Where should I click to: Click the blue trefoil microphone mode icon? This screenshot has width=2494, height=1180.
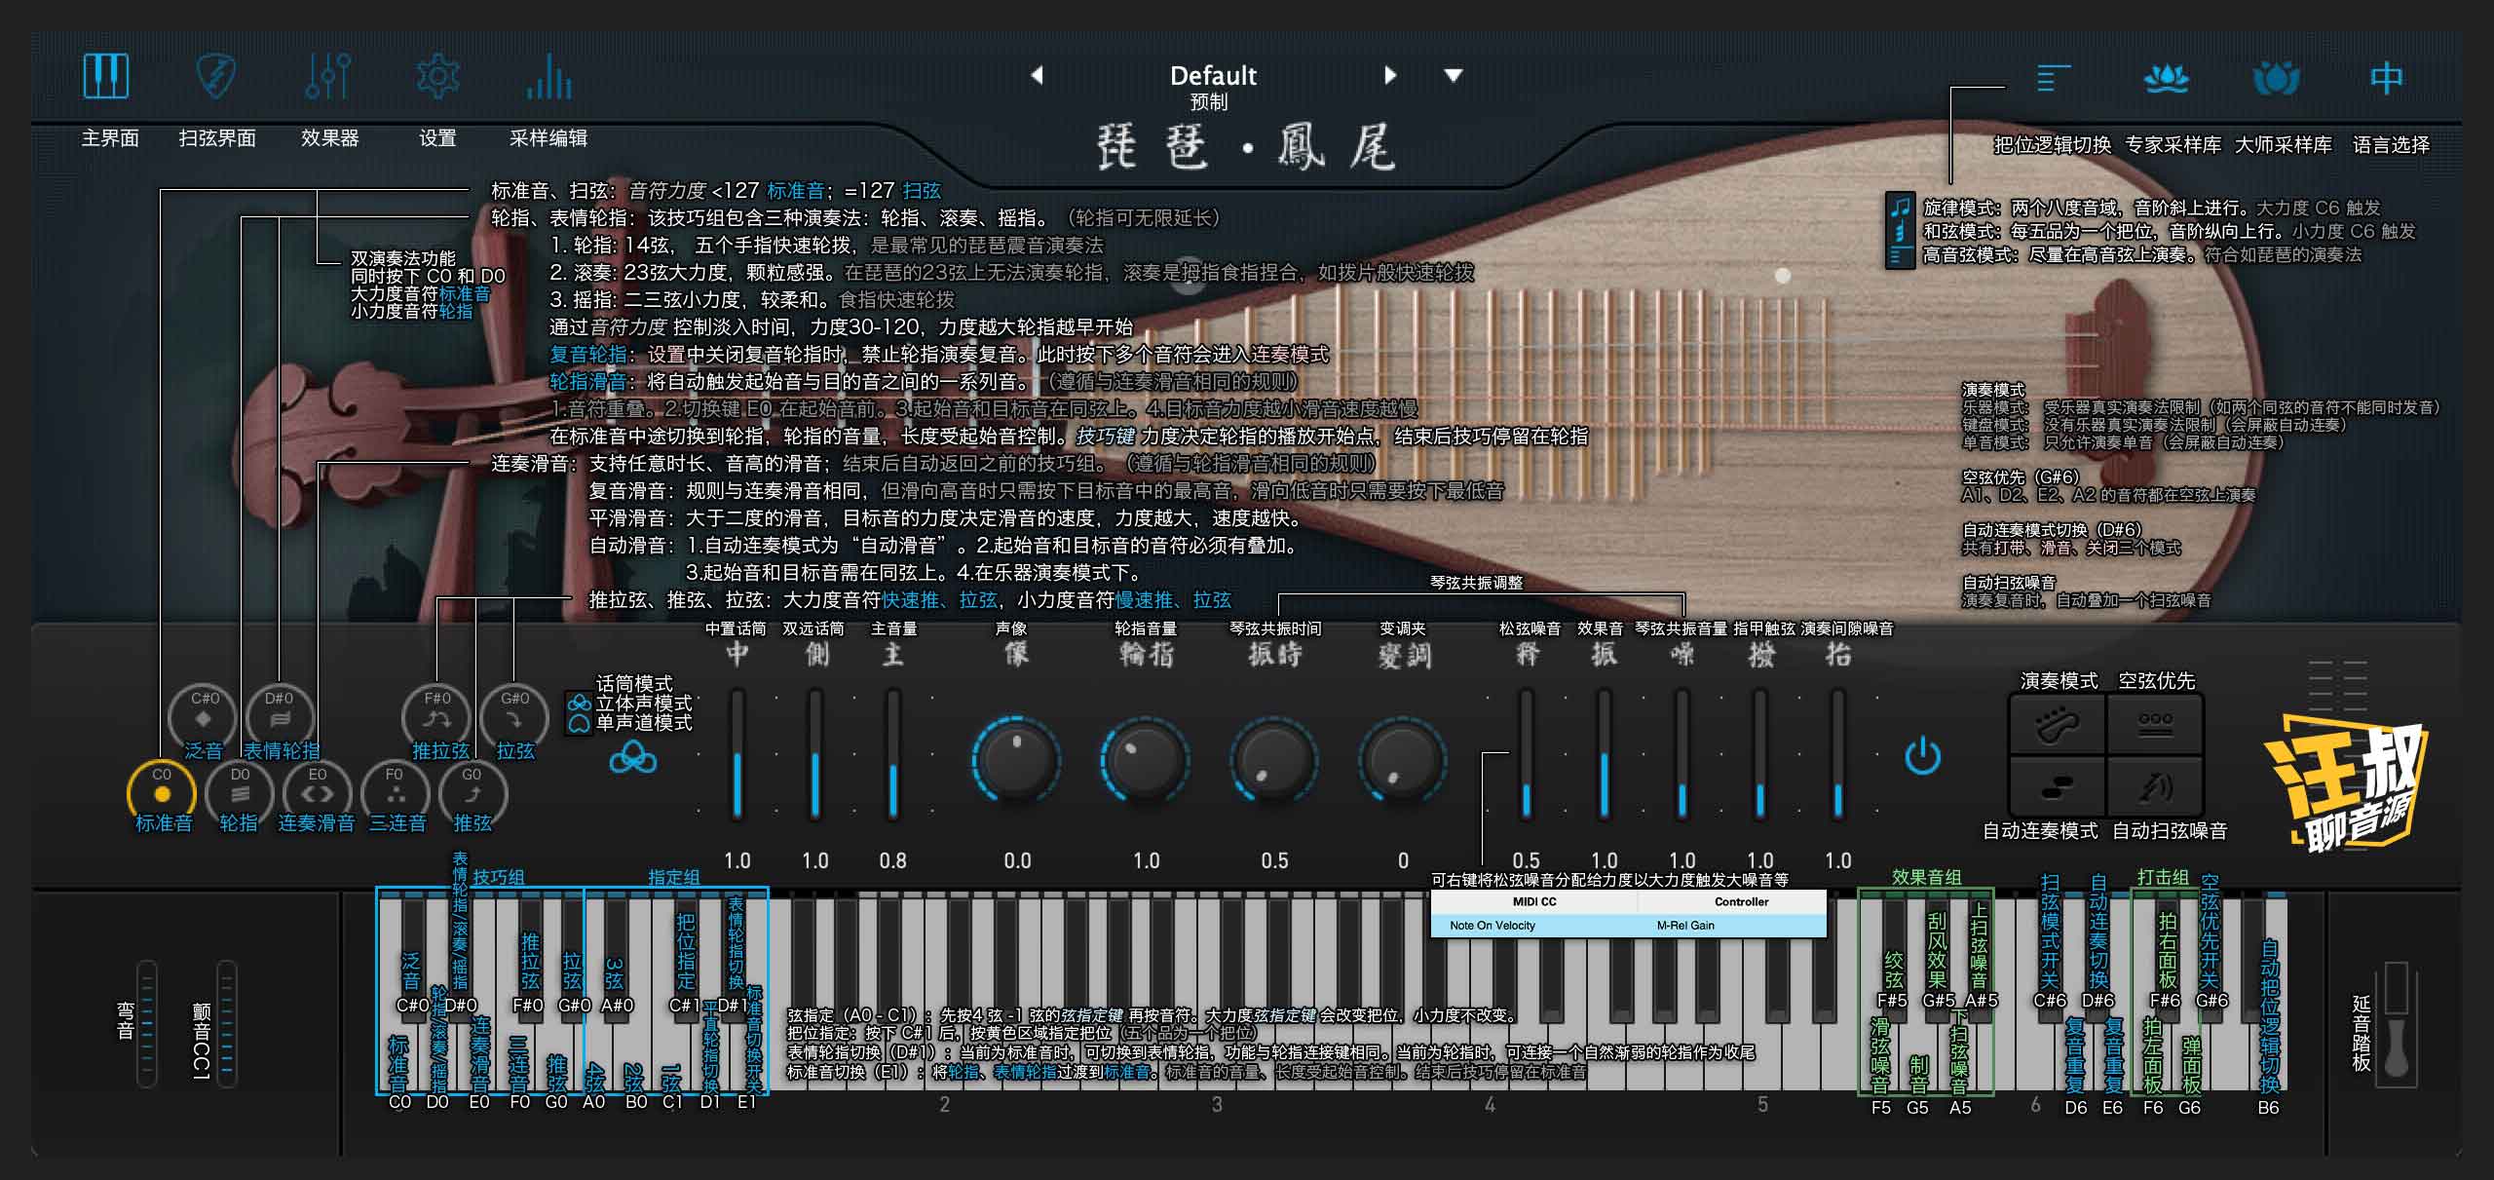point(633,756)
